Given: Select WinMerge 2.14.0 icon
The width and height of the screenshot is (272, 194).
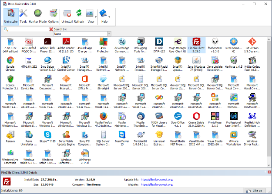Looking at the screenshot, I should pos(85,157).
